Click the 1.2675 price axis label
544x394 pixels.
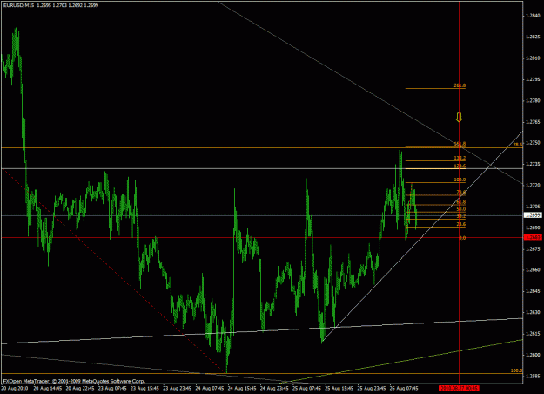click(x=534, y=248)
